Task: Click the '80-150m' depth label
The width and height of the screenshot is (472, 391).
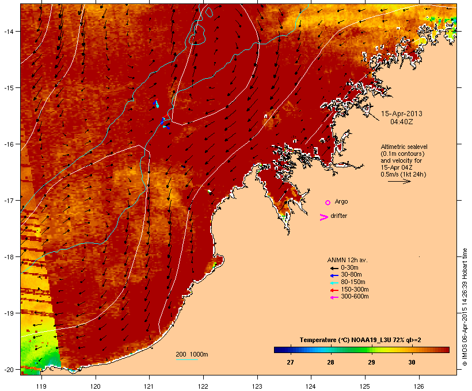Action: click(x=353, y=282)
